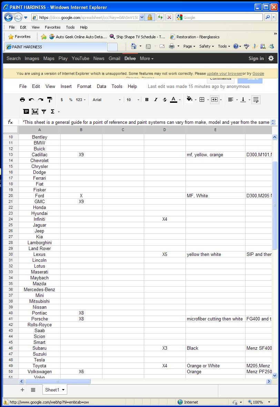
Task: Open Restoration - fiberglassics favorite
Action: [x=194, y=37]
